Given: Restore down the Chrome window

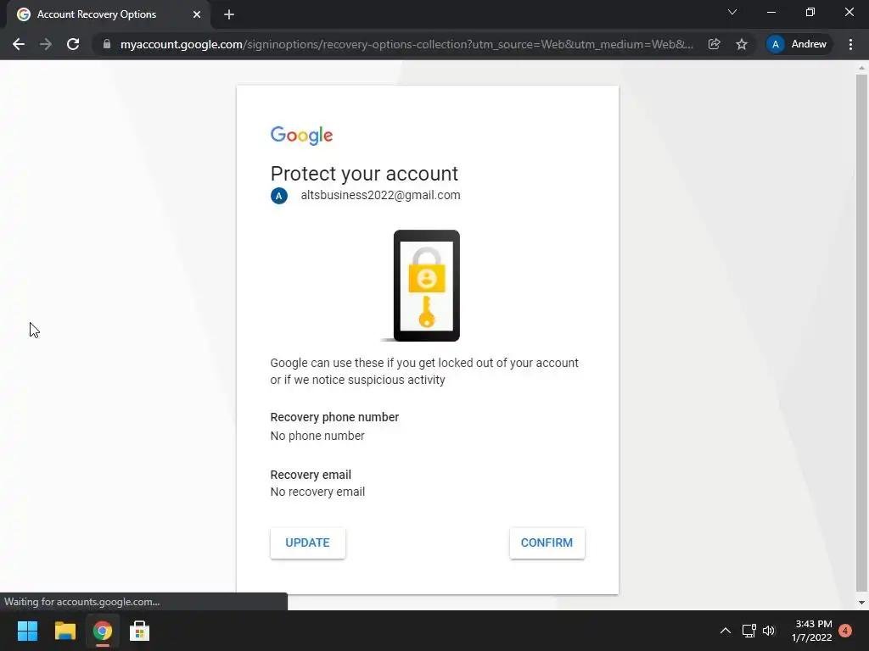Looking at the screenshot, I should [810, 12].
